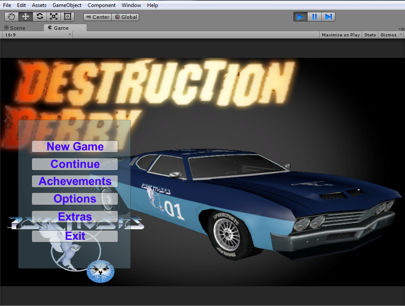The height and width of the screenshot is (306, 405).
Task: Click New Game in the menu
Action: pyautogui.click(x=74, y=146)
